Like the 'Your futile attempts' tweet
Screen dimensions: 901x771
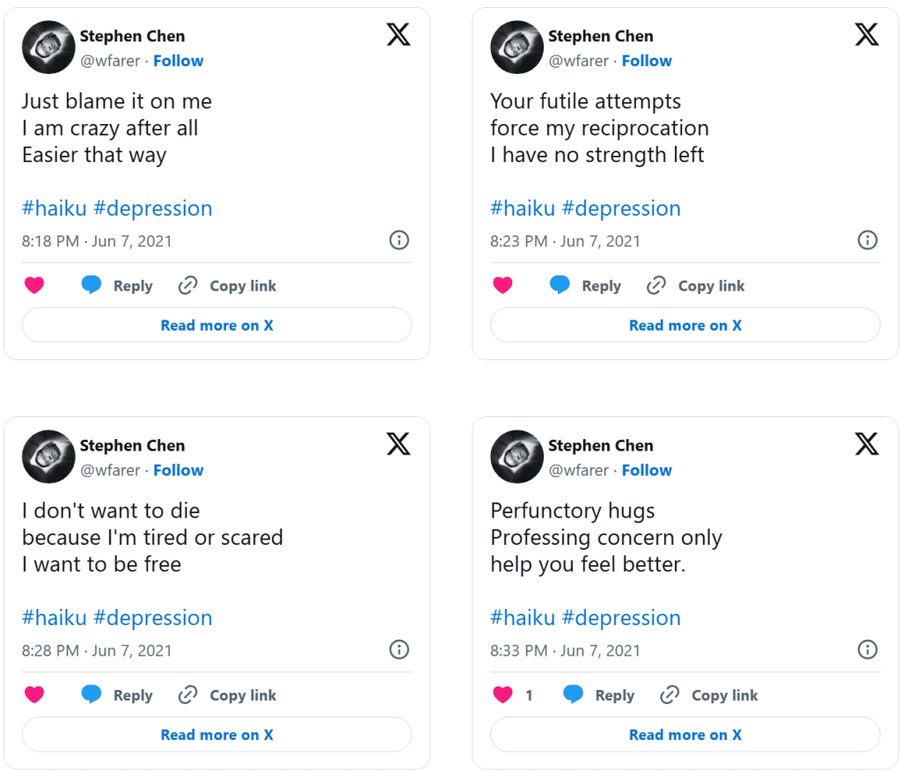pos(502,285)
